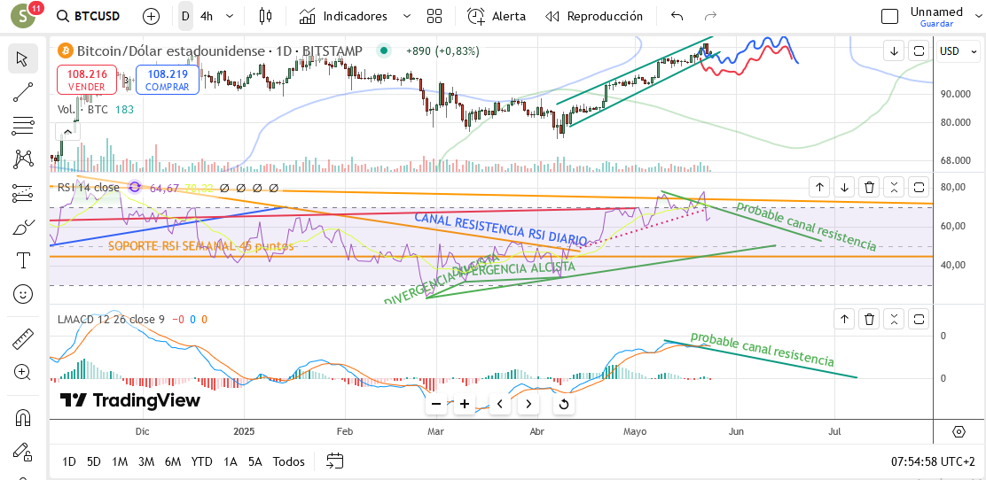Select the trend line drawing tool
Viewport: 986px width, 480px height.
pos(23,92)
